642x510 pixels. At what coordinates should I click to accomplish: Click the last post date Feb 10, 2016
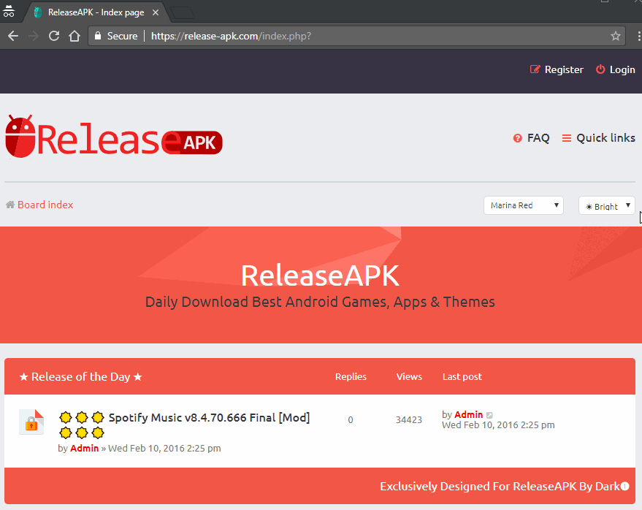(498, 425)
